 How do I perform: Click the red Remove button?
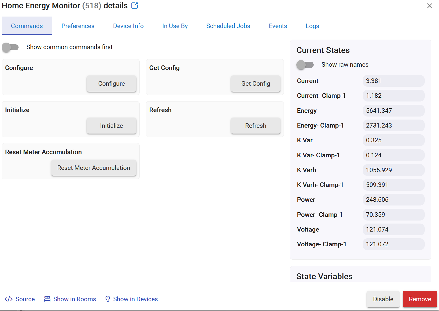(x=420, y=299)
